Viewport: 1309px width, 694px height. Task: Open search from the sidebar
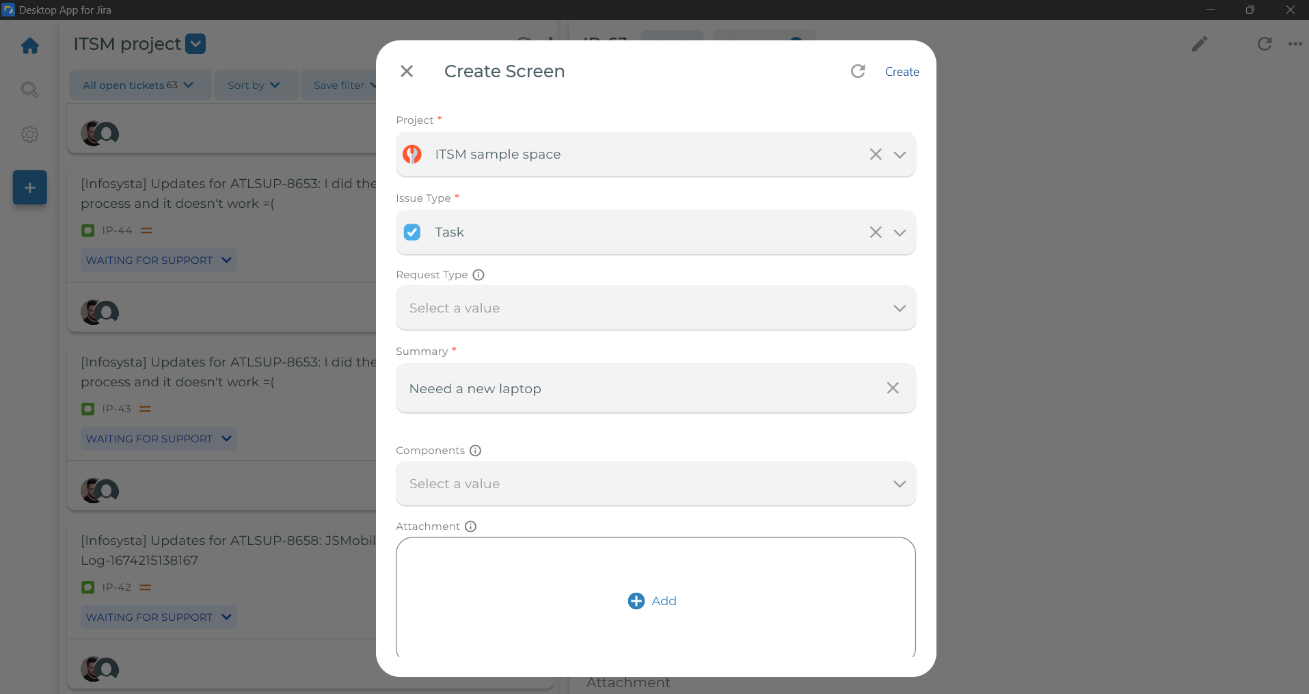(29, 90)
